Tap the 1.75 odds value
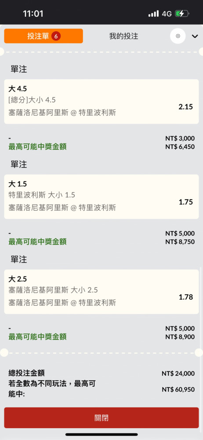 pyautogui.click(x=185, y=202)
